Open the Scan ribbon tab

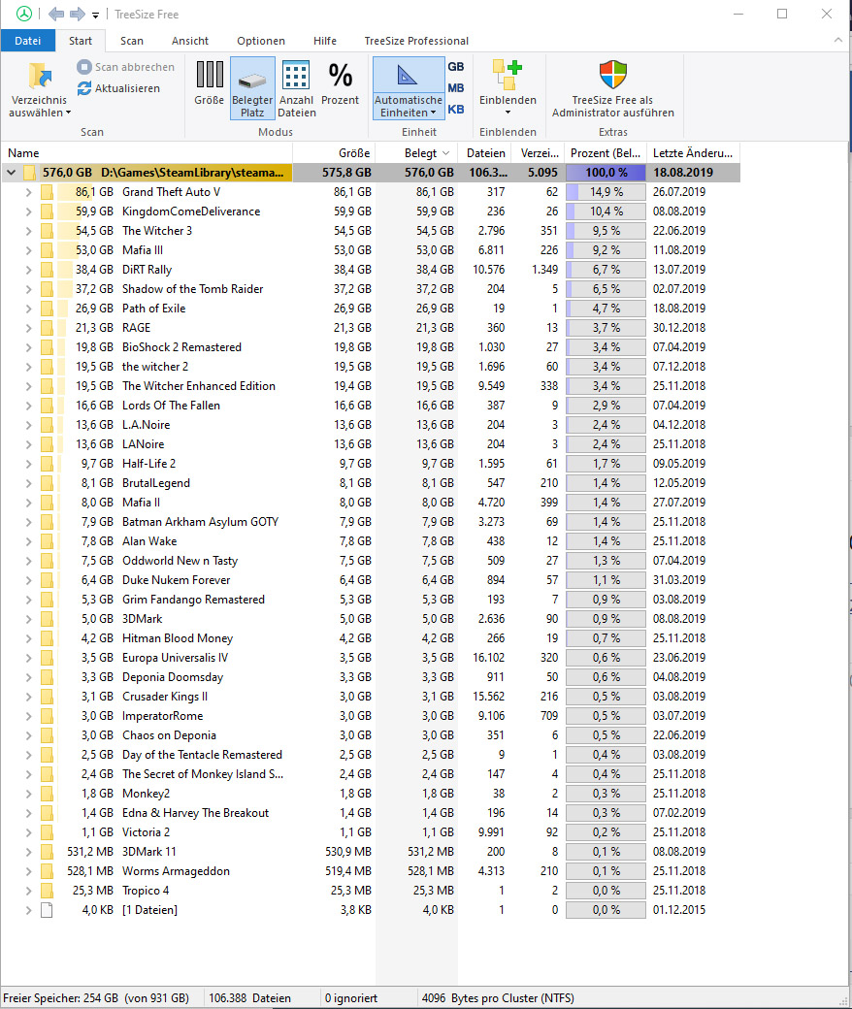click(x=132, y=41)
